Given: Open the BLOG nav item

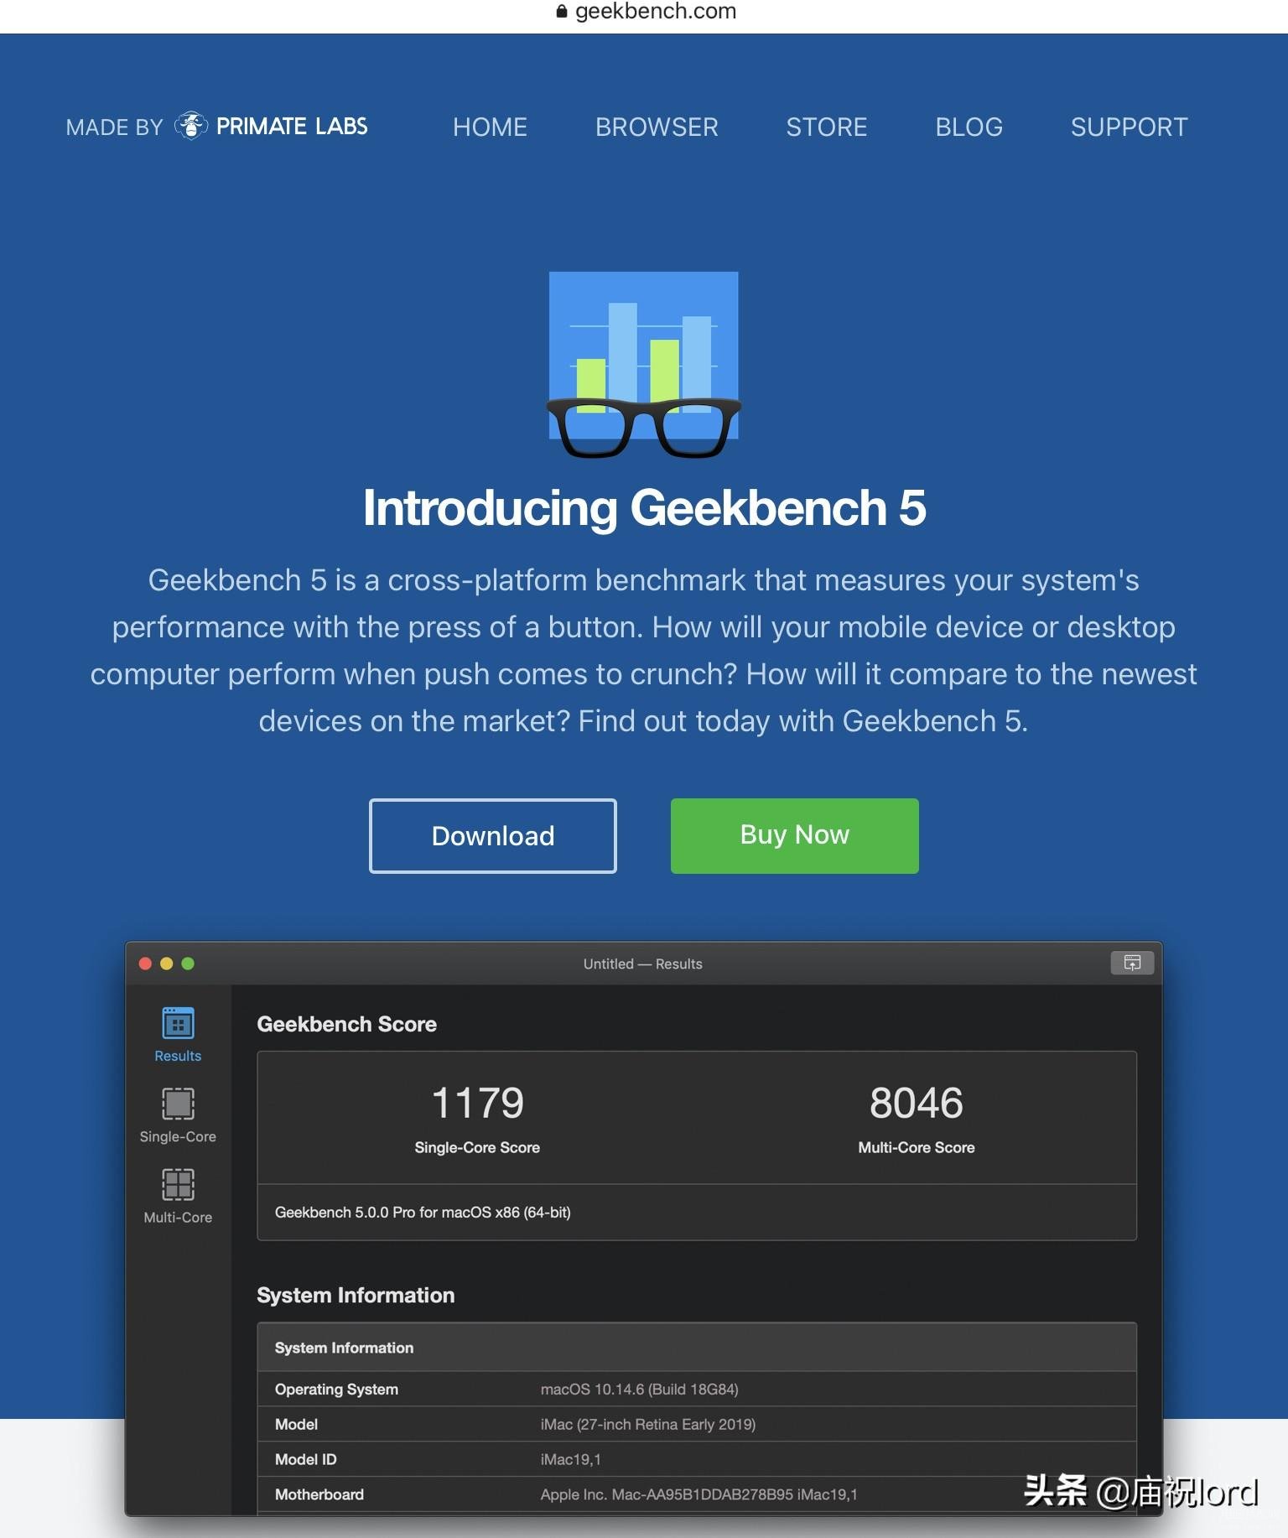Looking at the screenshot, I should (969, 127).
